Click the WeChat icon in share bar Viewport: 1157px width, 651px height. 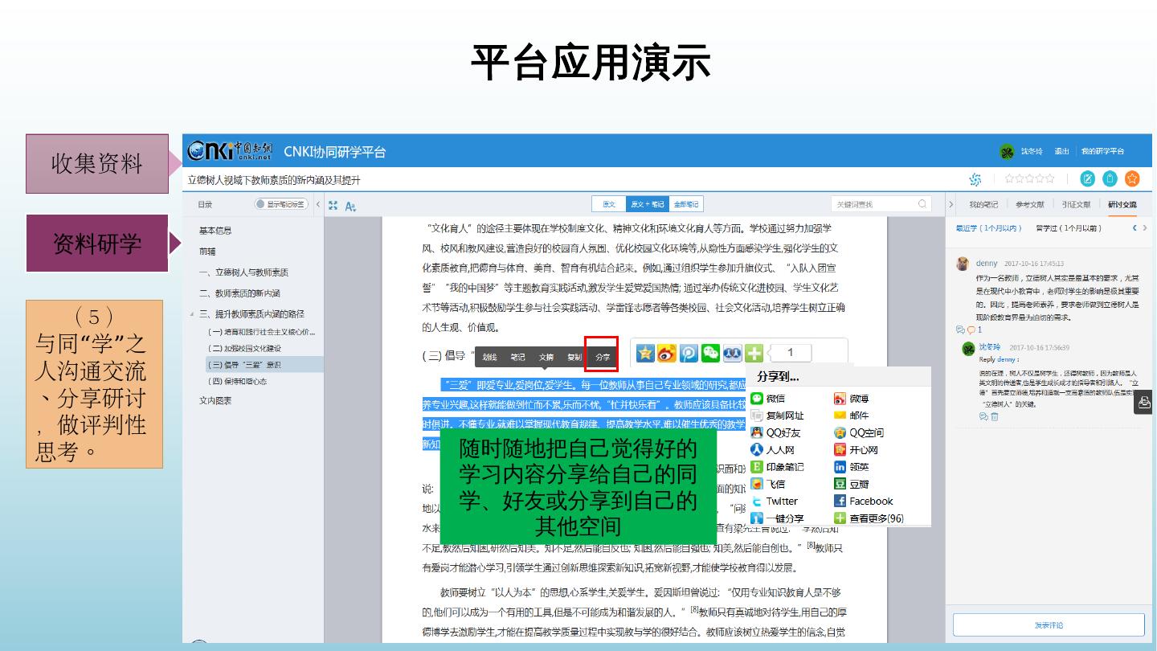pyautogui.click(x=710, y=353)
